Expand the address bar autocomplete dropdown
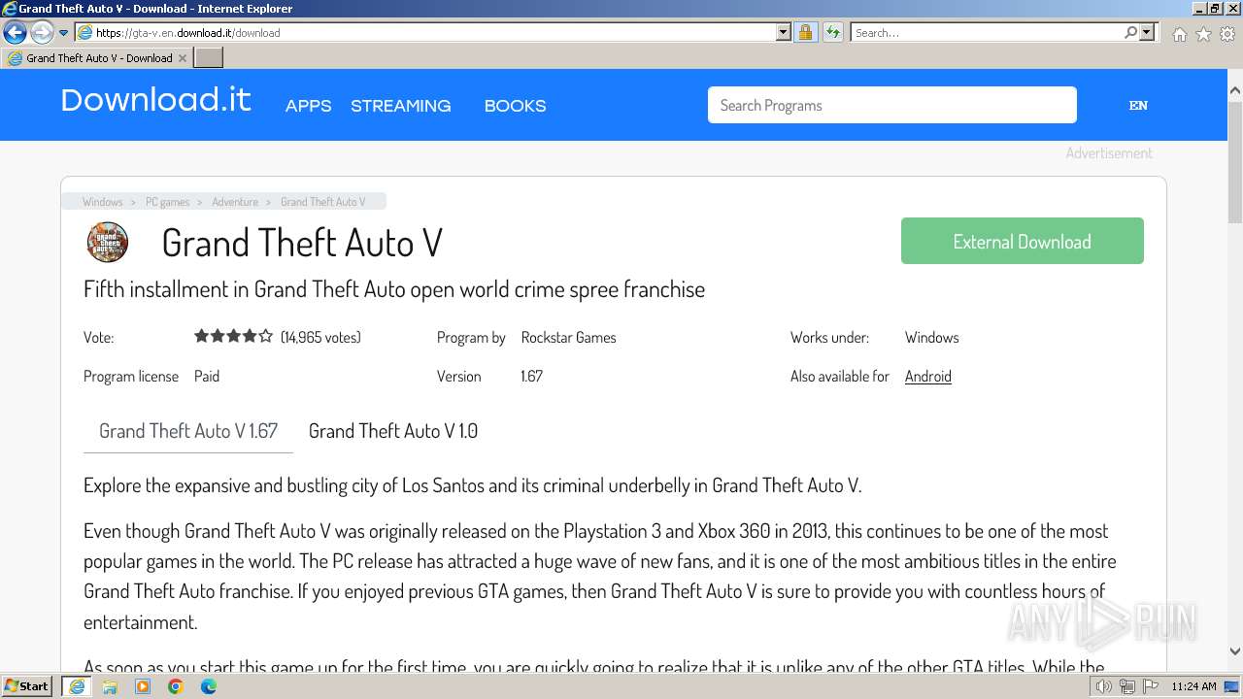 click(x=784, y=32)
